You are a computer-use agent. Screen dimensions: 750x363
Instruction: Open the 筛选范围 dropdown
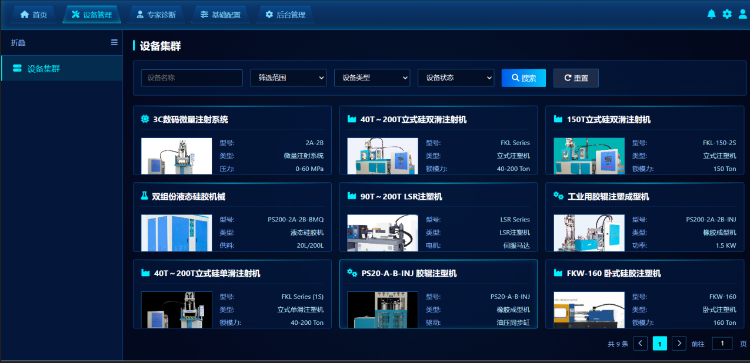tap(288, 78)
